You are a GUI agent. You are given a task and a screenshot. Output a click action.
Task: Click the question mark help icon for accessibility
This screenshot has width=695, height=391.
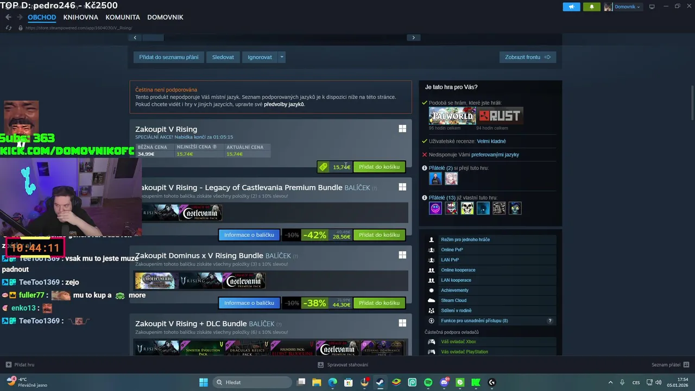[550, 321]
